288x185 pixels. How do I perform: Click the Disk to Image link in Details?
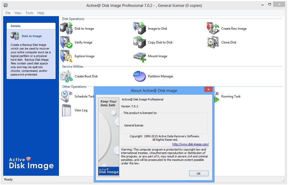(32, 36)
